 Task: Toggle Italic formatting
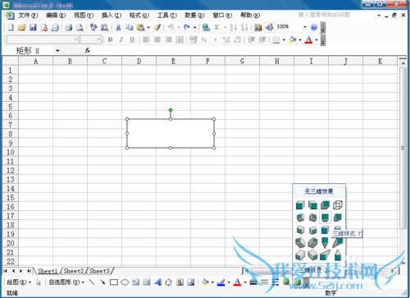point(121,39)
